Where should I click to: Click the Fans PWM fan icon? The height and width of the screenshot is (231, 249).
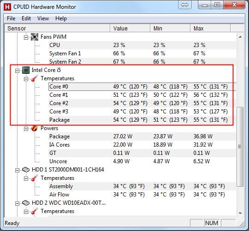coord(35,37)
